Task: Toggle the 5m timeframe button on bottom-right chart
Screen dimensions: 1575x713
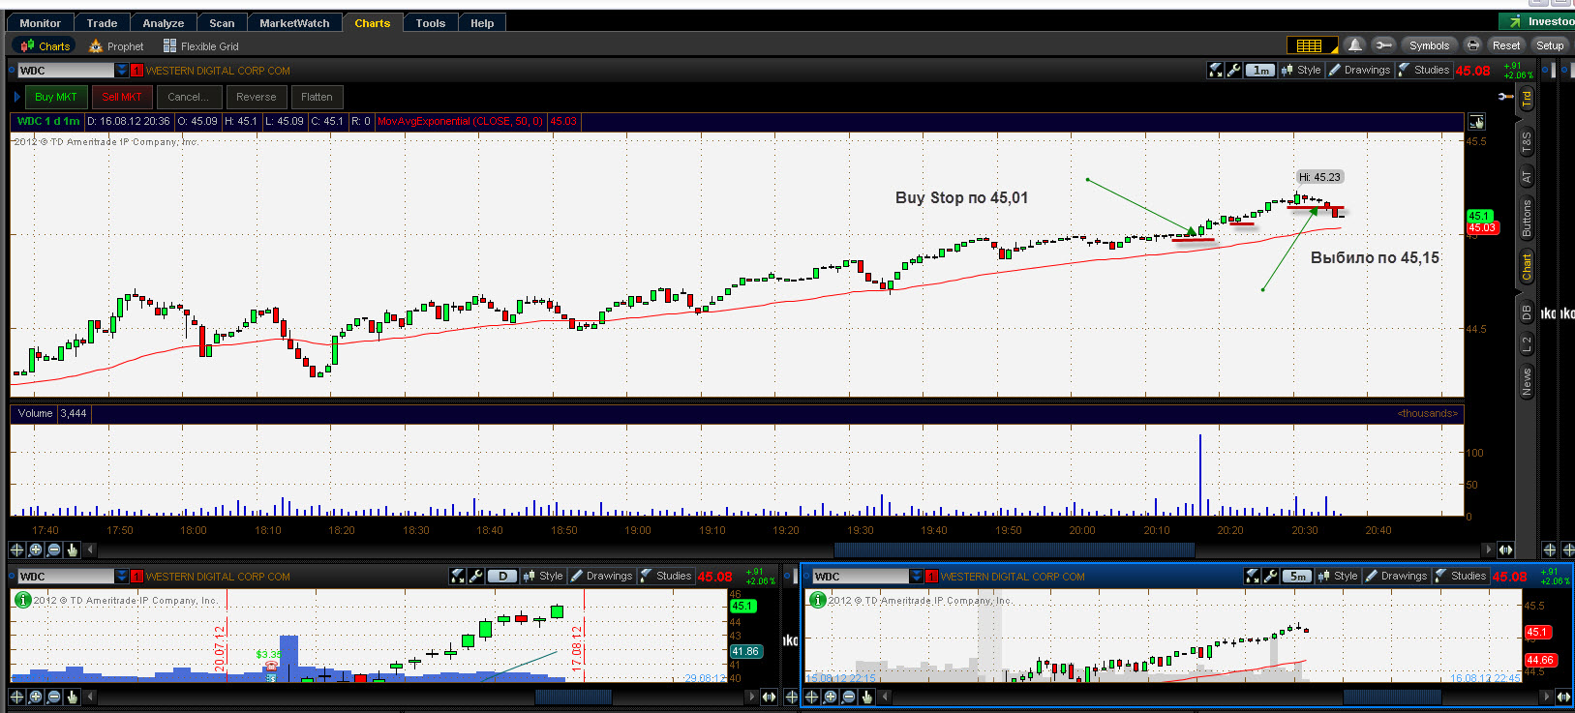Action: [1297, 576]
